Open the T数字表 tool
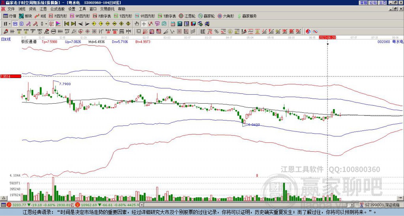 pos(167,16)
